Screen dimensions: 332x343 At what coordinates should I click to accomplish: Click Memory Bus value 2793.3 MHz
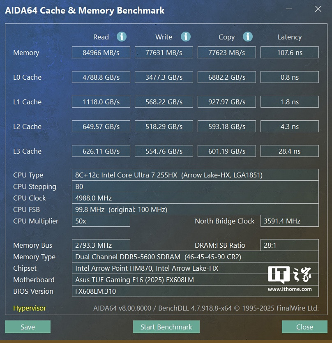tap(101, 245)
